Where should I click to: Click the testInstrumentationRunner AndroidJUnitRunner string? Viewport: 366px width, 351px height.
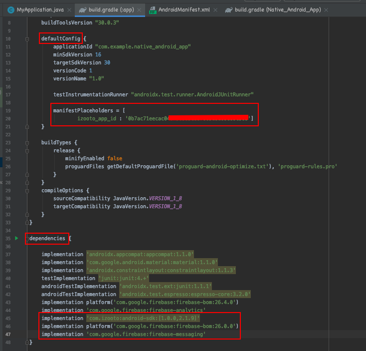pos(192,94)
